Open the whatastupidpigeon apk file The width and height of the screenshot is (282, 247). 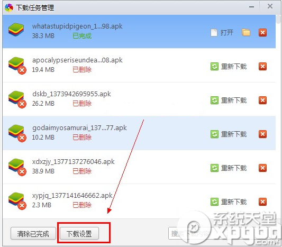point(222,33)
